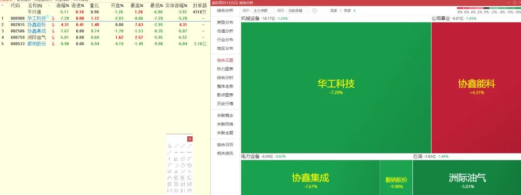Select the 洲际油气 treemap tile
The height and width of the screenshot is (195, 521).
[x=467, y=177]
